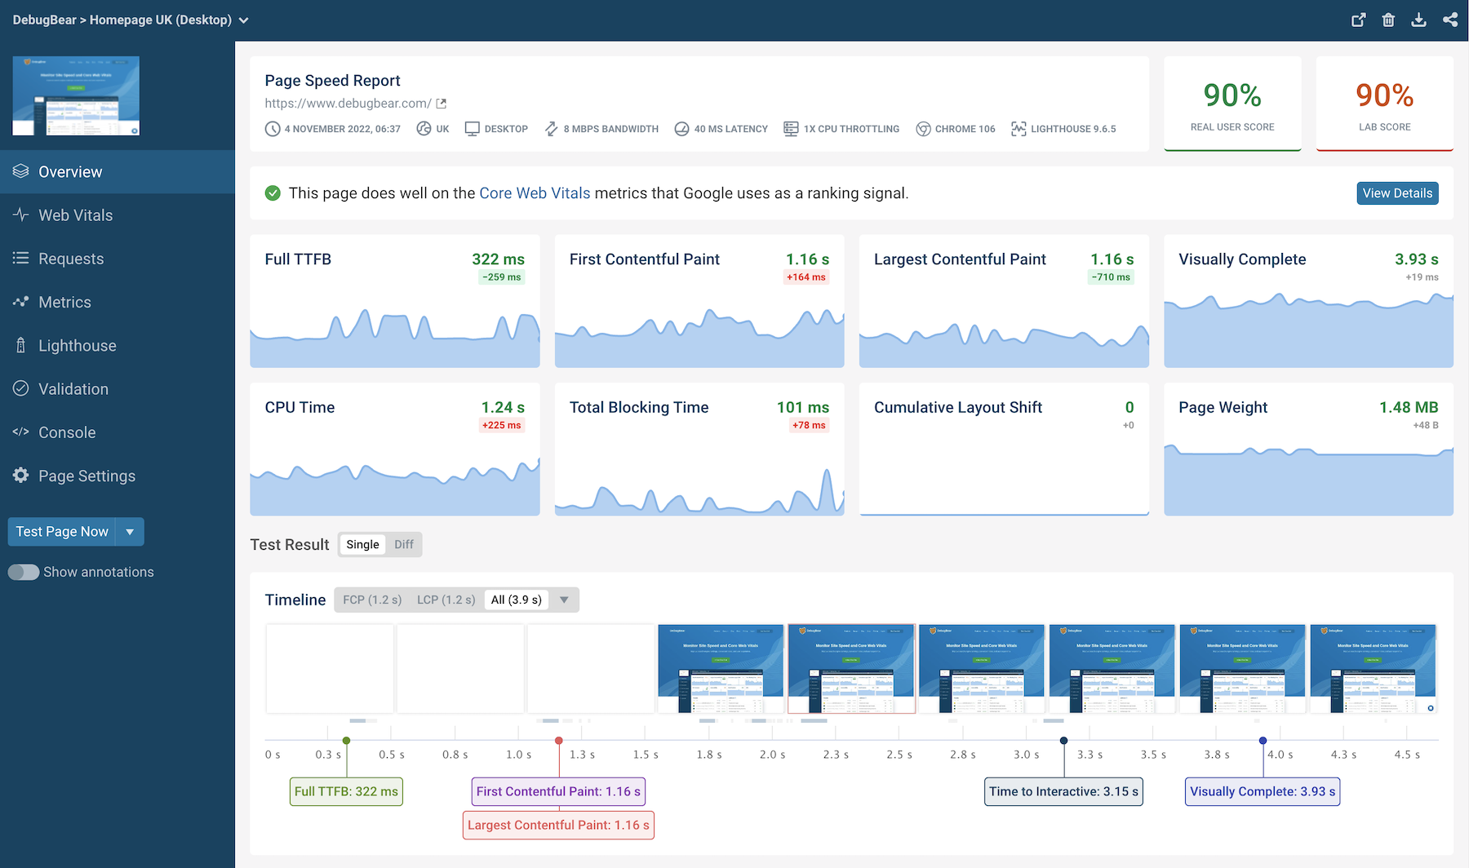
Task: Click the Requests list icon
Action: tap(20, 258)
